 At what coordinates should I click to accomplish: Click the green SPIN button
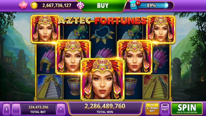pyautogui.click(x=187, y=109)
